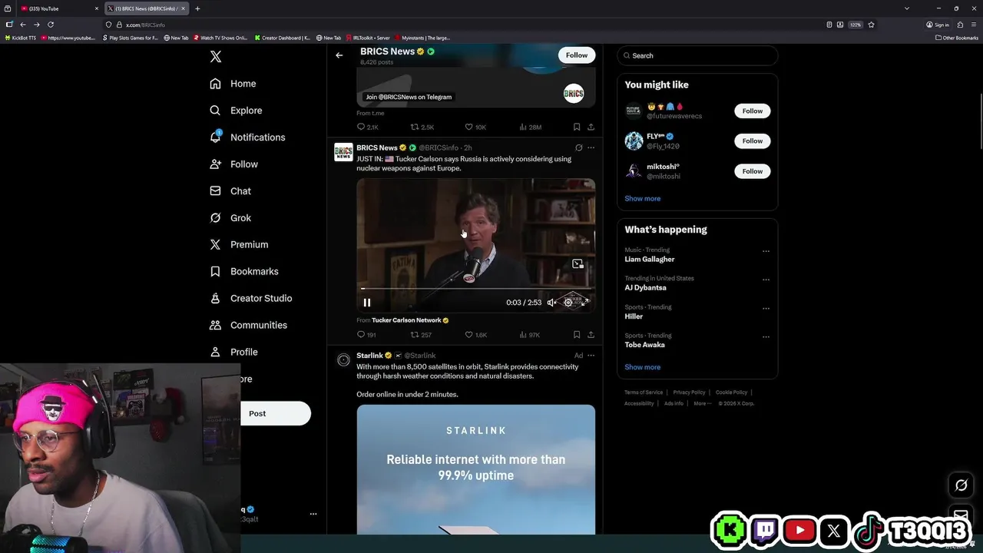This screenshot has height=553, width=983.
Task: Follow the BRICS News account
Action: [x=577, y=55]
